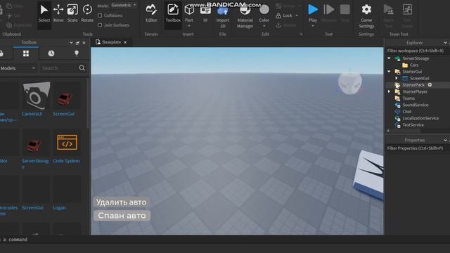
Task: Open the Terrain Editor
Action: [151, 14]
